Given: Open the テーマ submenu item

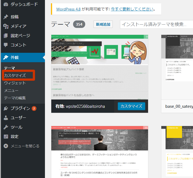Looking at the screenshot, I should click(x=9, y=68).
